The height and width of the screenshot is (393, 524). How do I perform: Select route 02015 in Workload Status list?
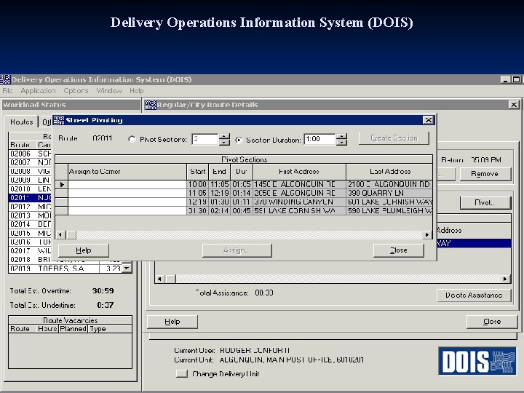(x=30, y=233)
